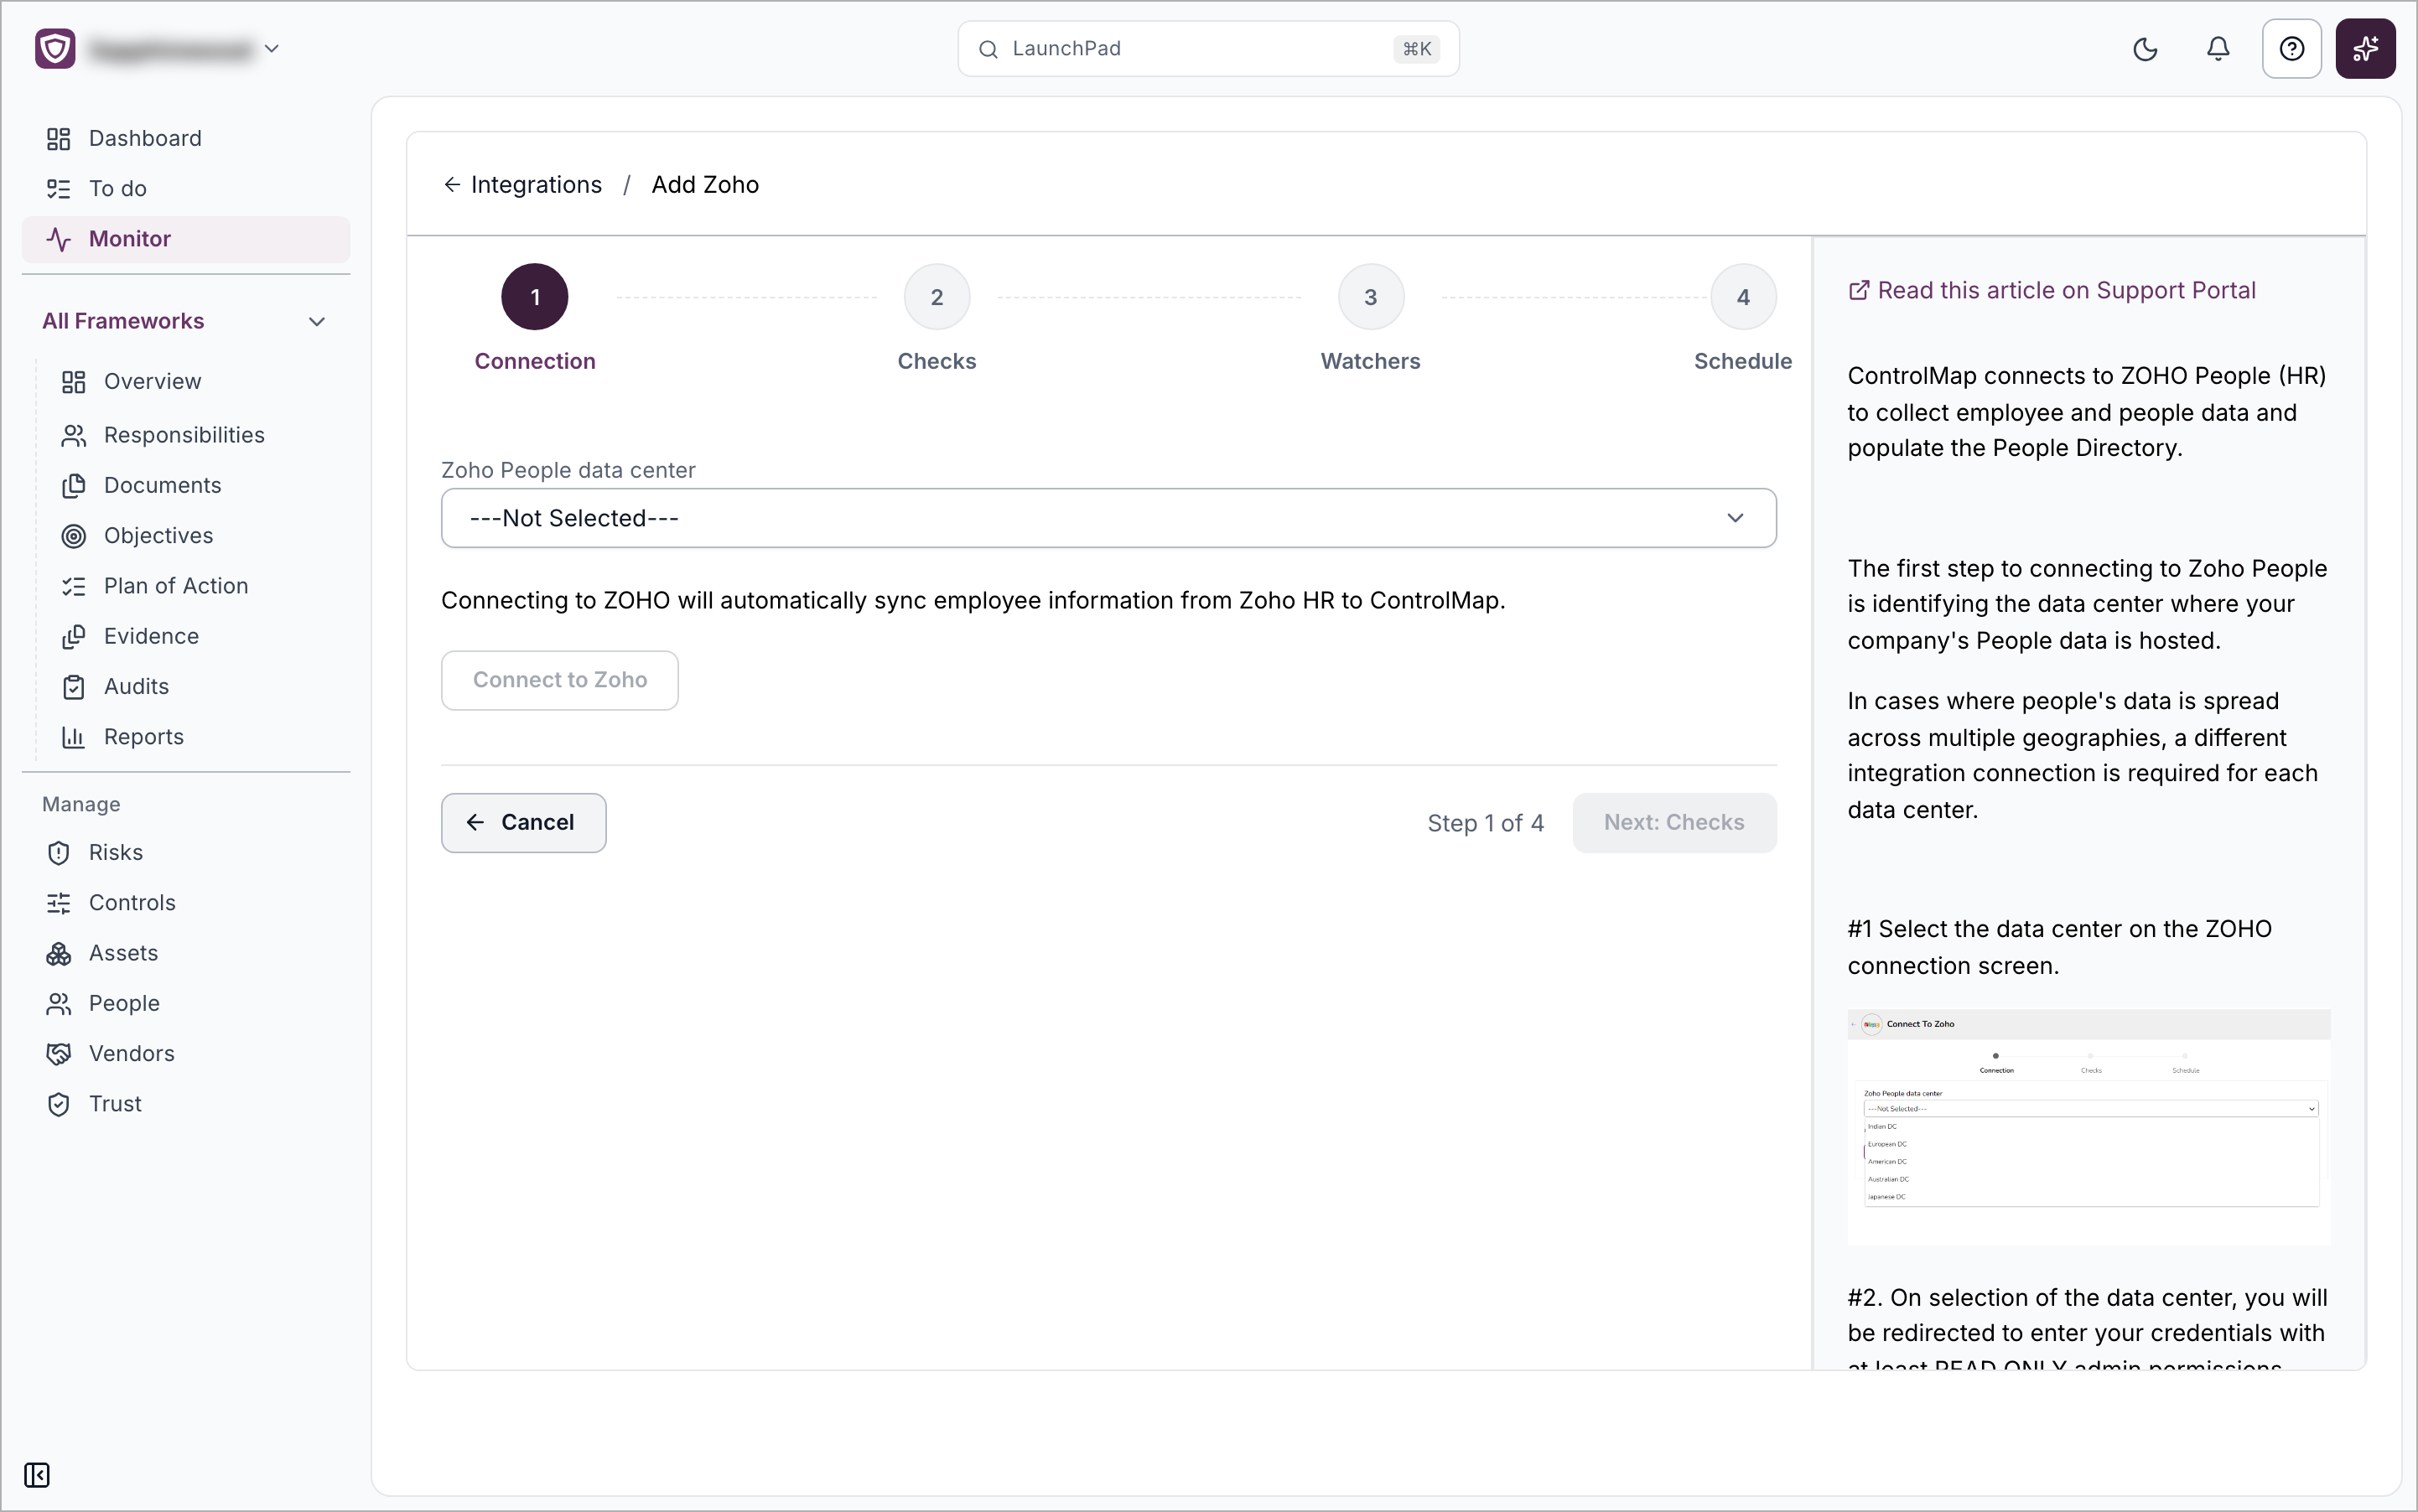Select step 1 Connection
The width and height of the screenshot is (2418, 1512).
point(534,297)
